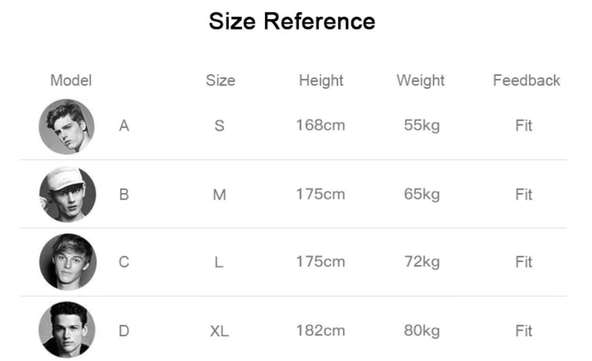592x361 pixels.
Task: Click model A's round avatar photo
Action: pyautogui.click(x=67, y=127)
